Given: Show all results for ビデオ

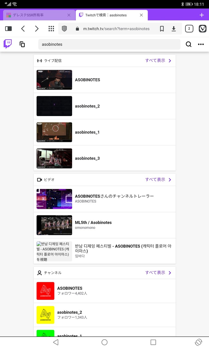Looking at the screenshot, I should pos(155,179).
